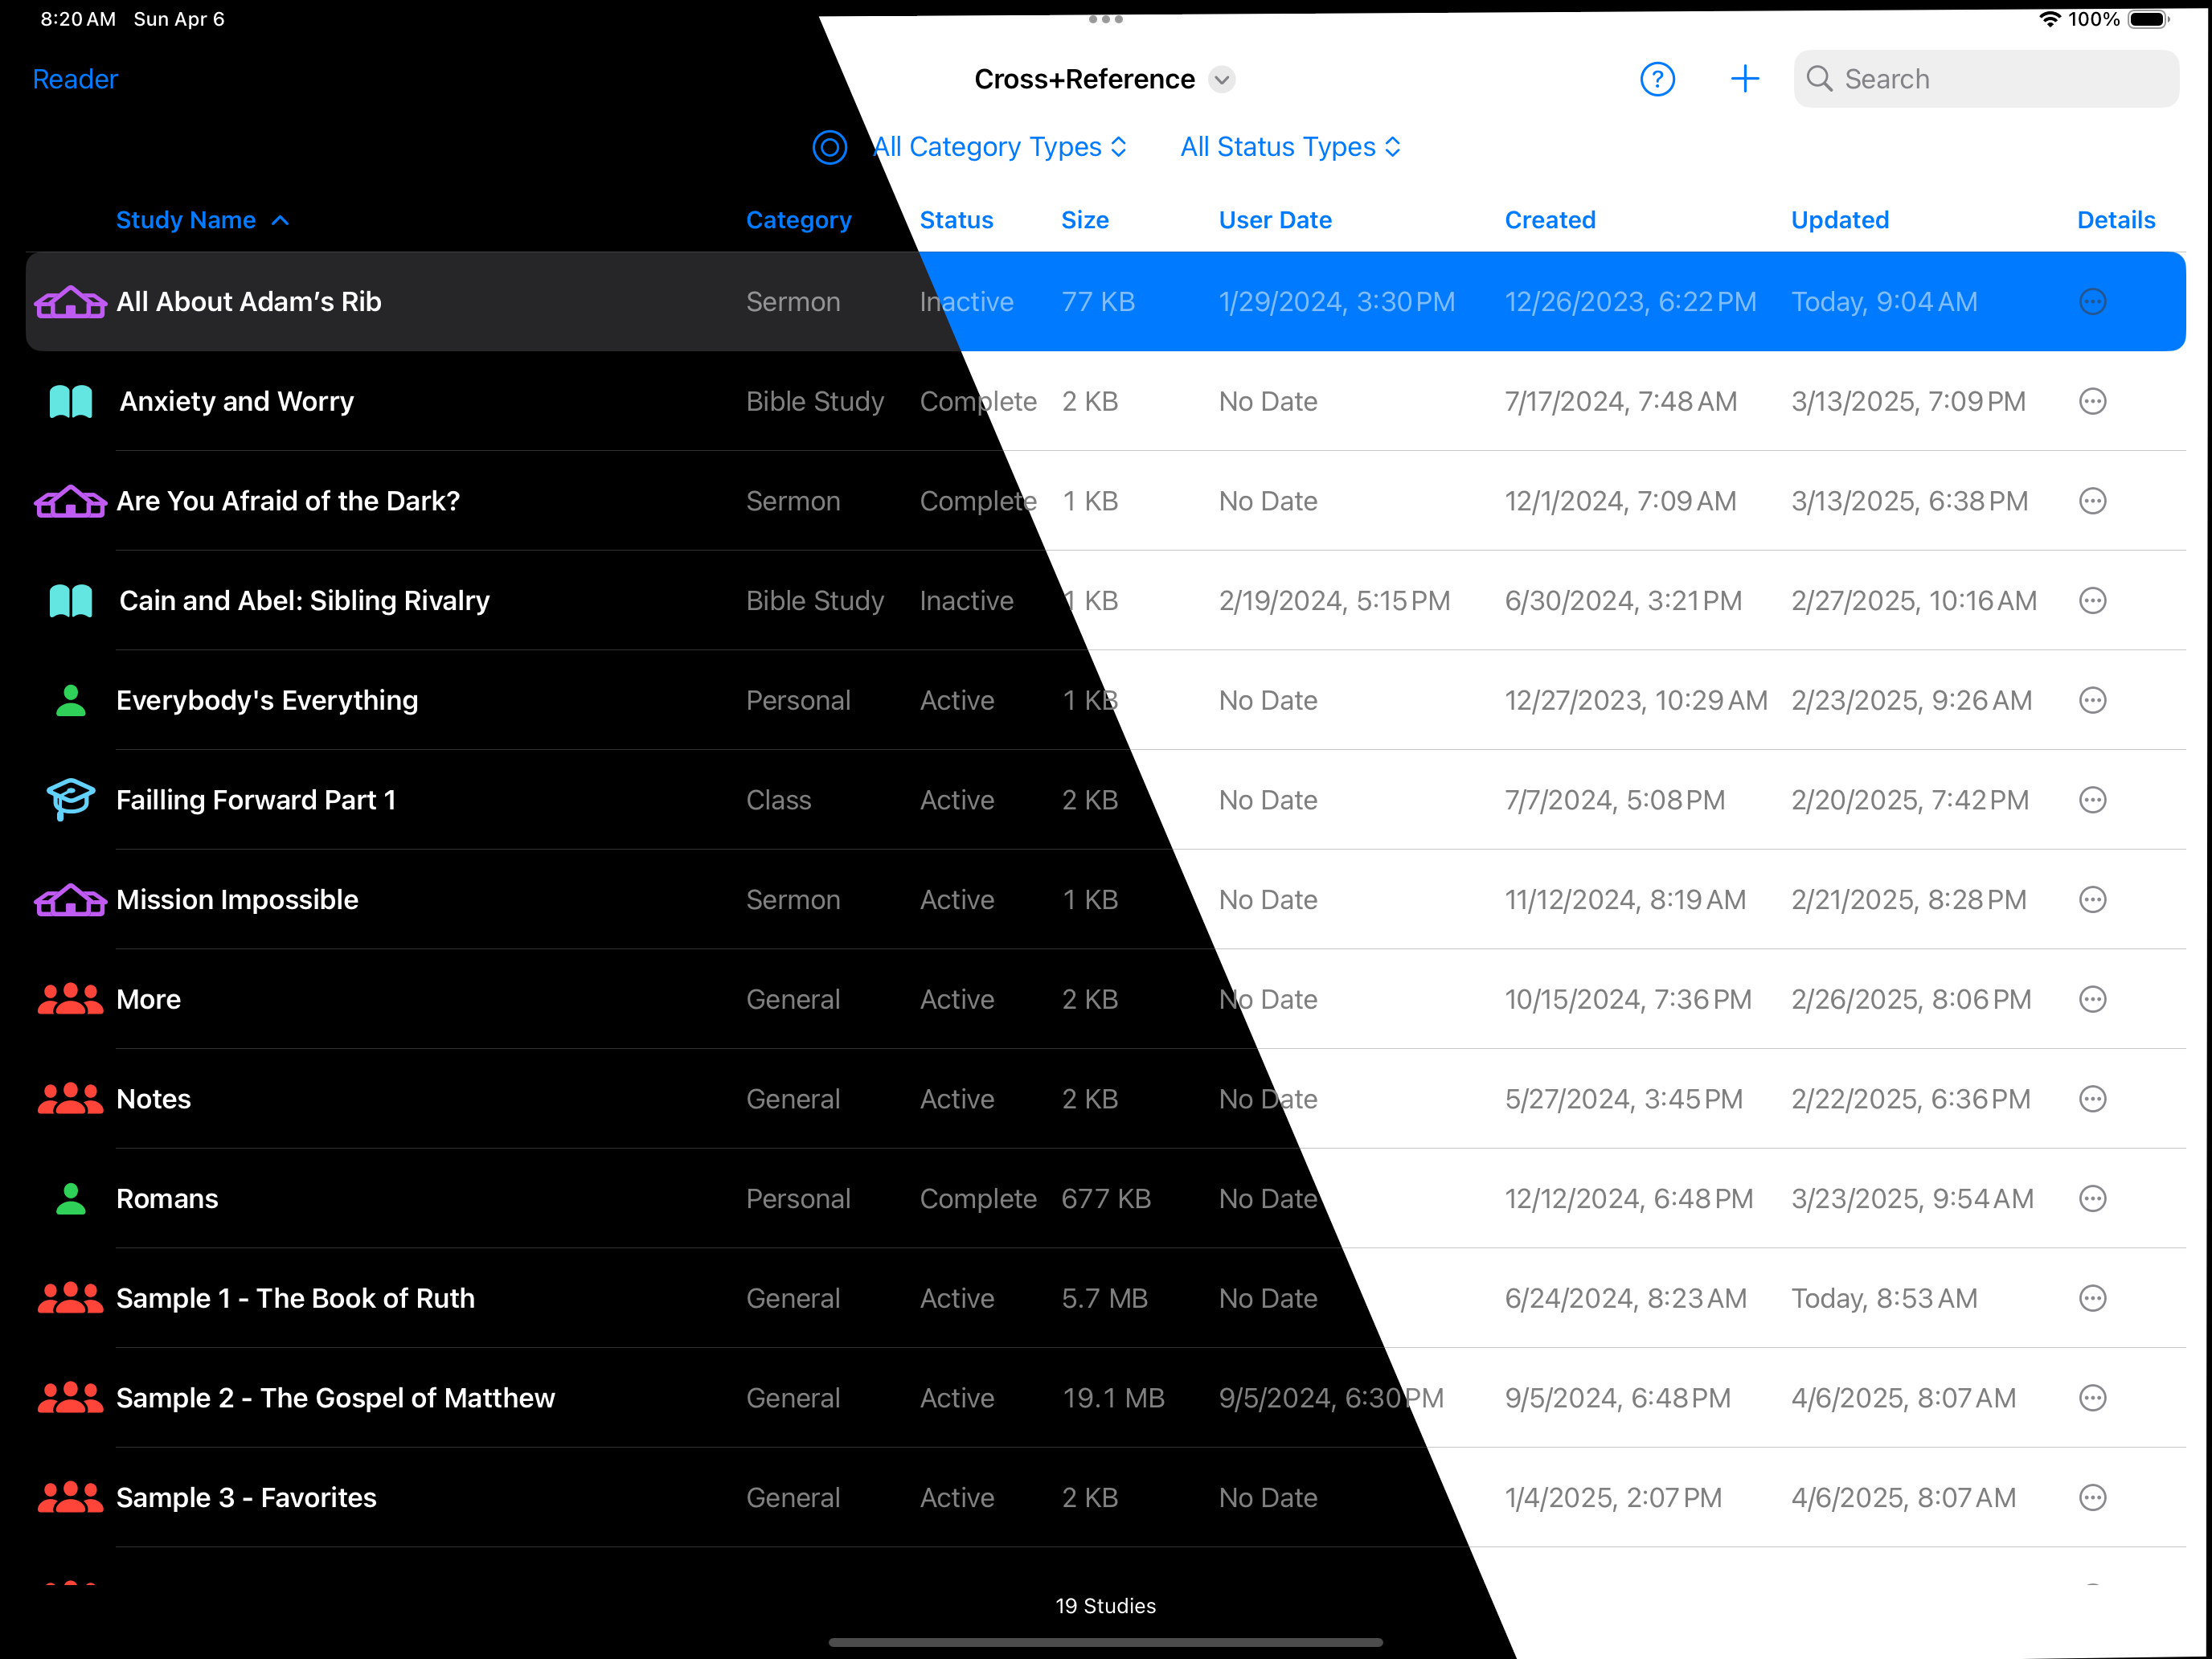
Task: Expand the All Status Types filter
Action: click(1290, 147)
